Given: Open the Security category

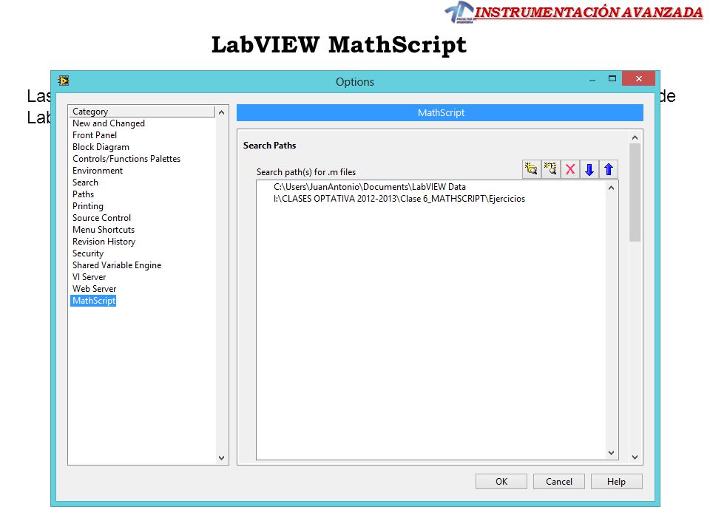Looking at the screenshot, I should click(x=88, y=253).
